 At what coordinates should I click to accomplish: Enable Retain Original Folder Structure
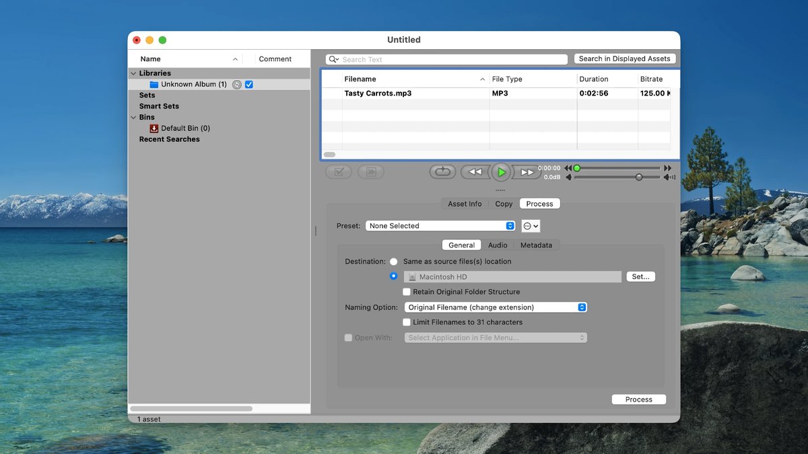click(407, 291)
